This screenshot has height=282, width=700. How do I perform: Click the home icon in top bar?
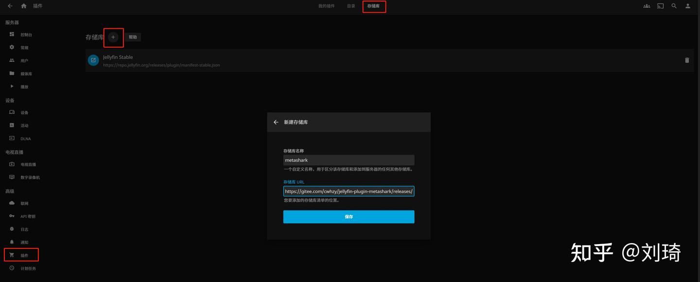pyautogui.click(x=23, y=6)
